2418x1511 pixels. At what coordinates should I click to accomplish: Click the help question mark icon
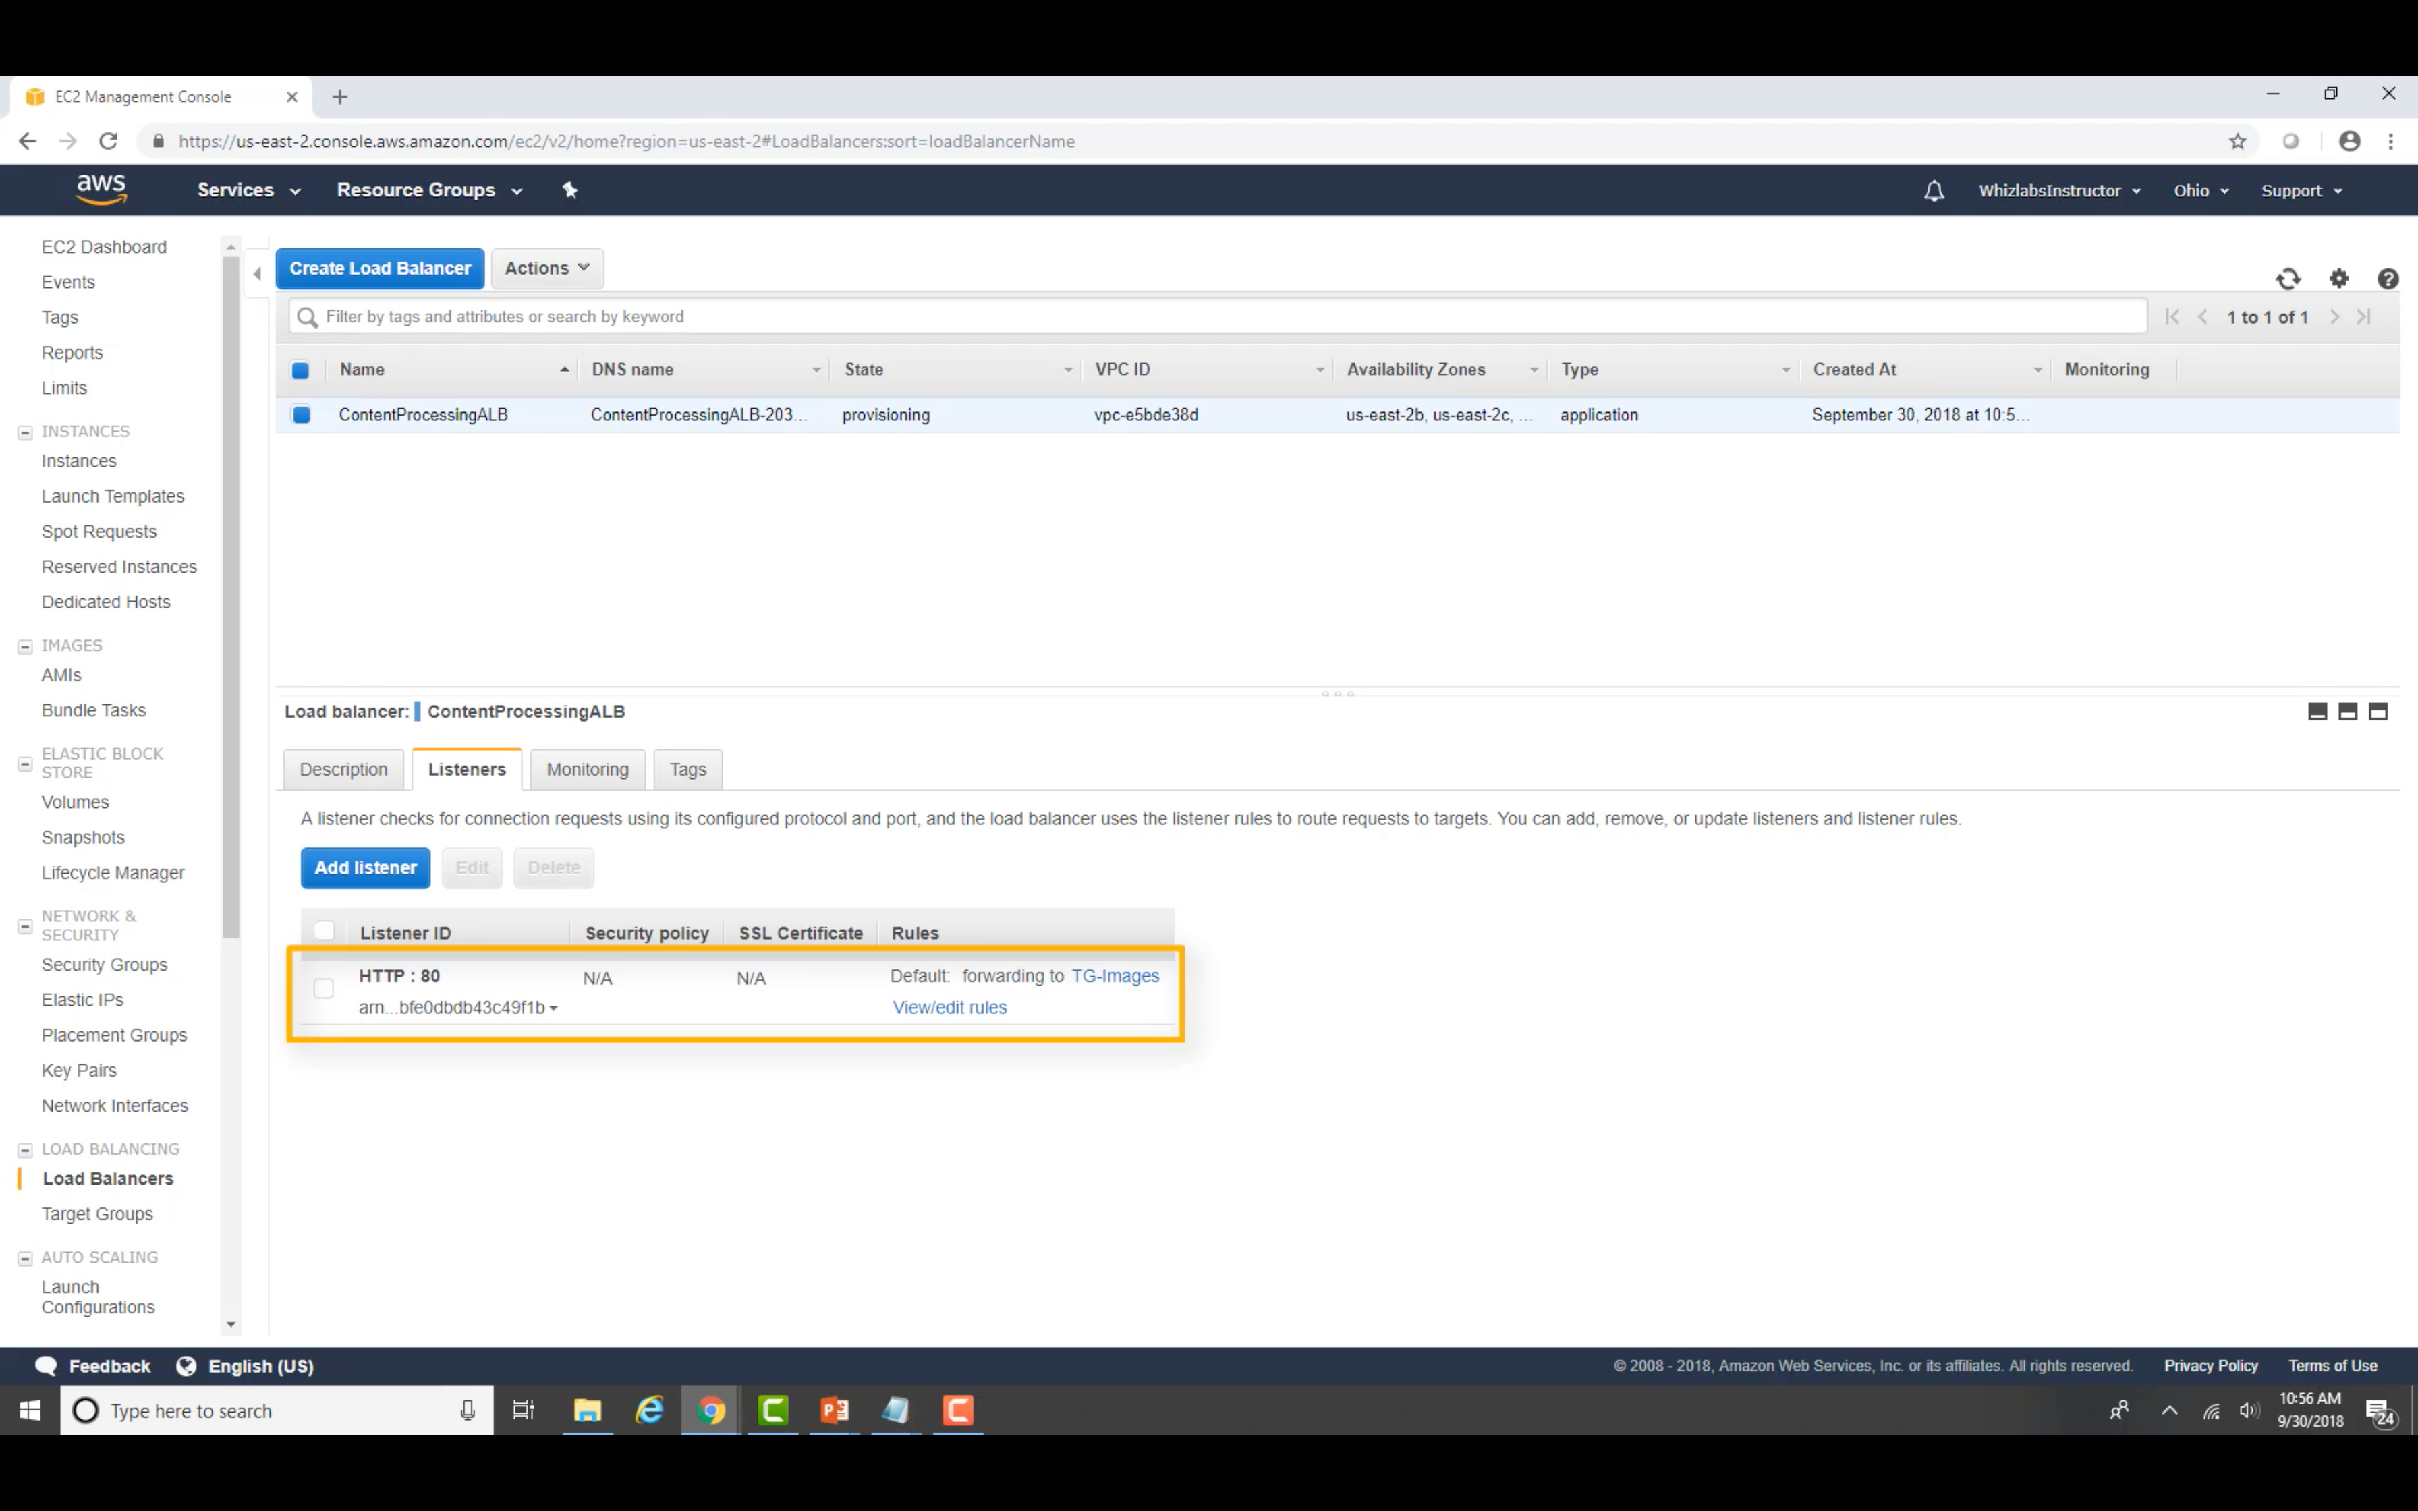click(x=2388, y=279)
